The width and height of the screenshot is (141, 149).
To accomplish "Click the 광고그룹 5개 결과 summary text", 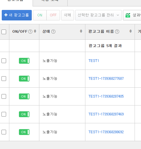I will 105,46.
